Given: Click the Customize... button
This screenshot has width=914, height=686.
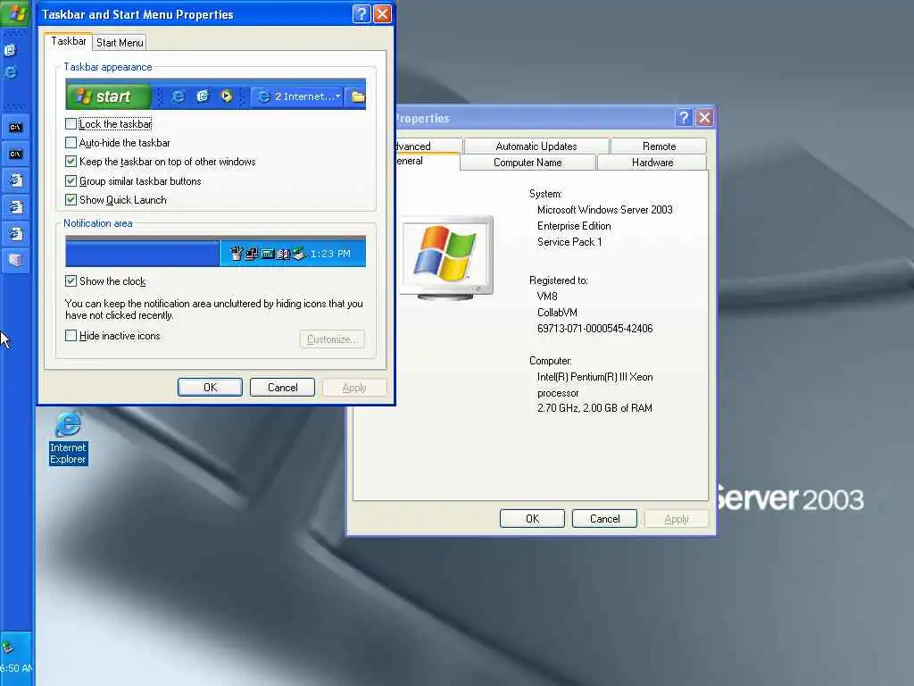Looking at the screenshot, I should tap(332, 339).
